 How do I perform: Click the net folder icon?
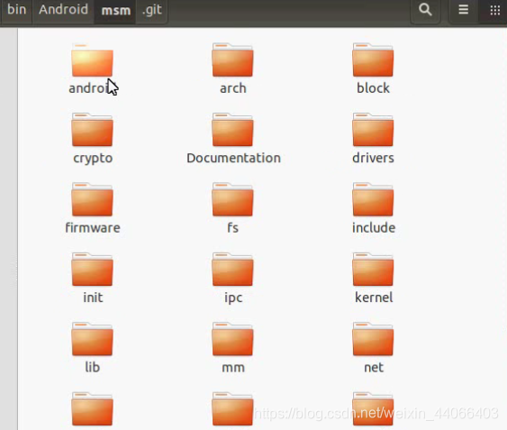coord(373,339)
